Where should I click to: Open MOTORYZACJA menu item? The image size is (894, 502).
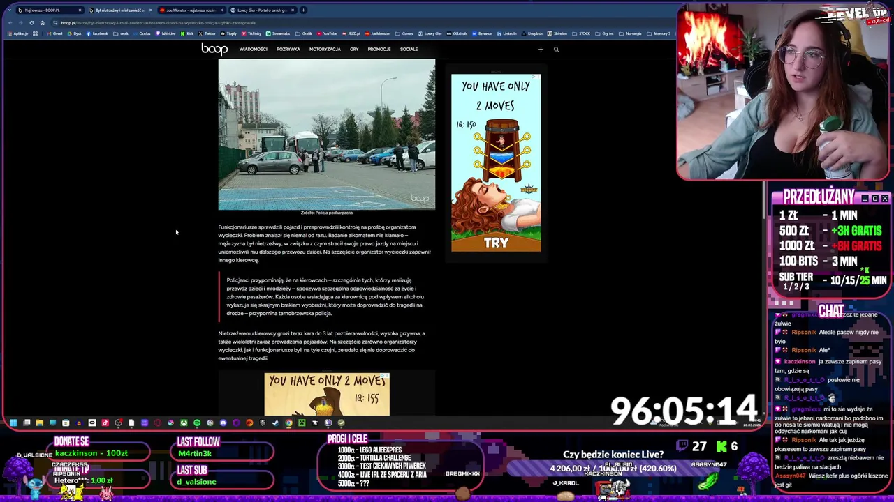click(325, 50)
